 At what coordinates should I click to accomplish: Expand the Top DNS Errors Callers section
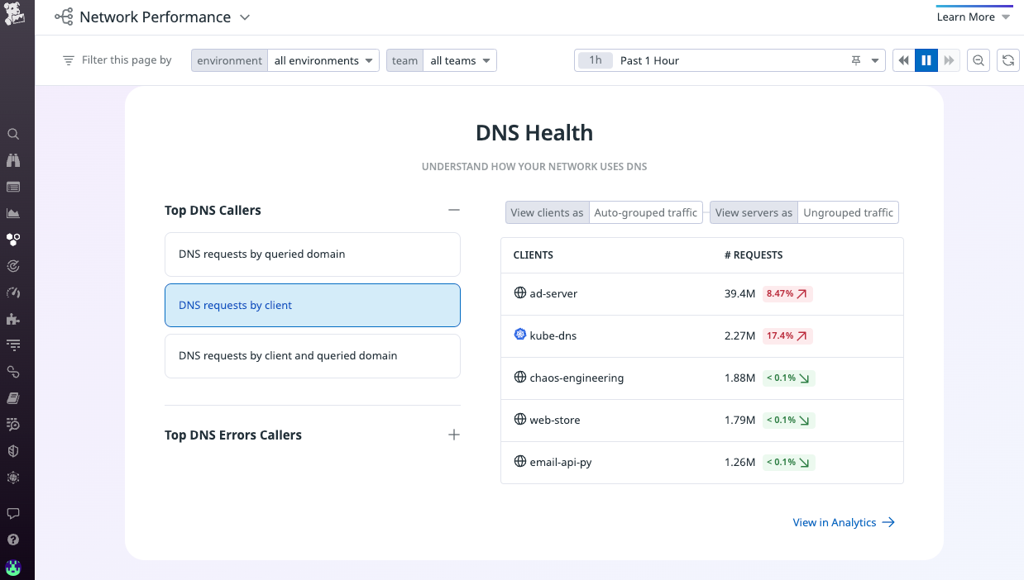coord(453,434)
